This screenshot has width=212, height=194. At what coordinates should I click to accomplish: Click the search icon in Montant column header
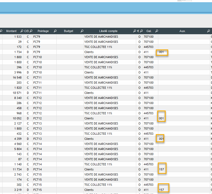(x=22, y=31)
